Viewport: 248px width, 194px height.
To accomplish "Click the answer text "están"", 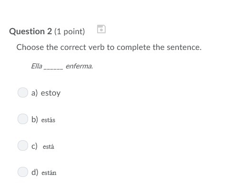I will click(49, 173).
